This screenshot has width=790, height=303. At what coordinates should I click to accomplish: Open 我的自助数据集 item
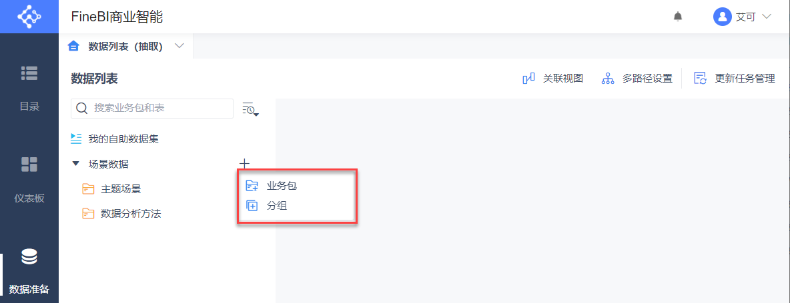point(123,139)
